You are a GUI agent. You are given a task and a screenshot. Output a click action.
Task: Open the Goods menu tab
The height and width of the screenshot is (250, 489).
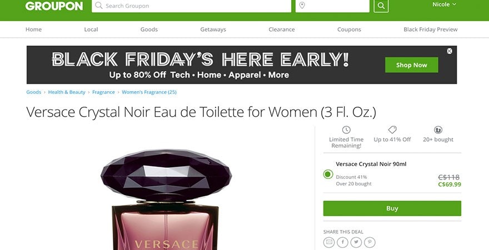149,29
